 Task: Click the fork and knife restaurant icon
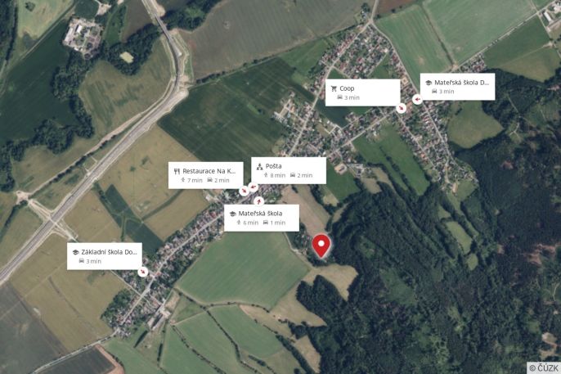pyautogui.click(x=177, y=171)
